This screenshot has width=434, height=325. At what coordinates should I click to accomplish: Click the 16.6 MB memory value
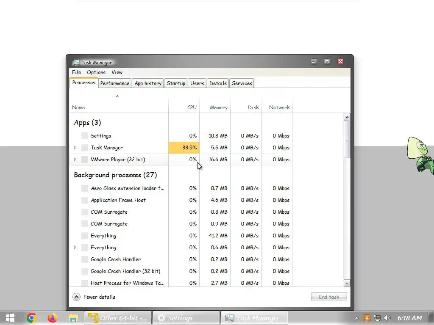218,160
